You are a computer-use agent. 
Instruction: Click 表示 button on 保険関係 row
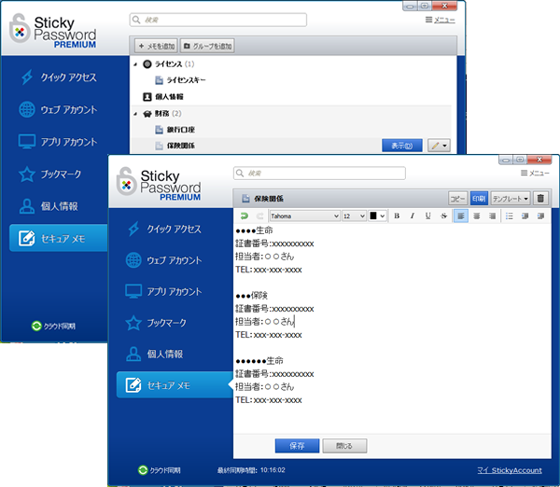402,146
